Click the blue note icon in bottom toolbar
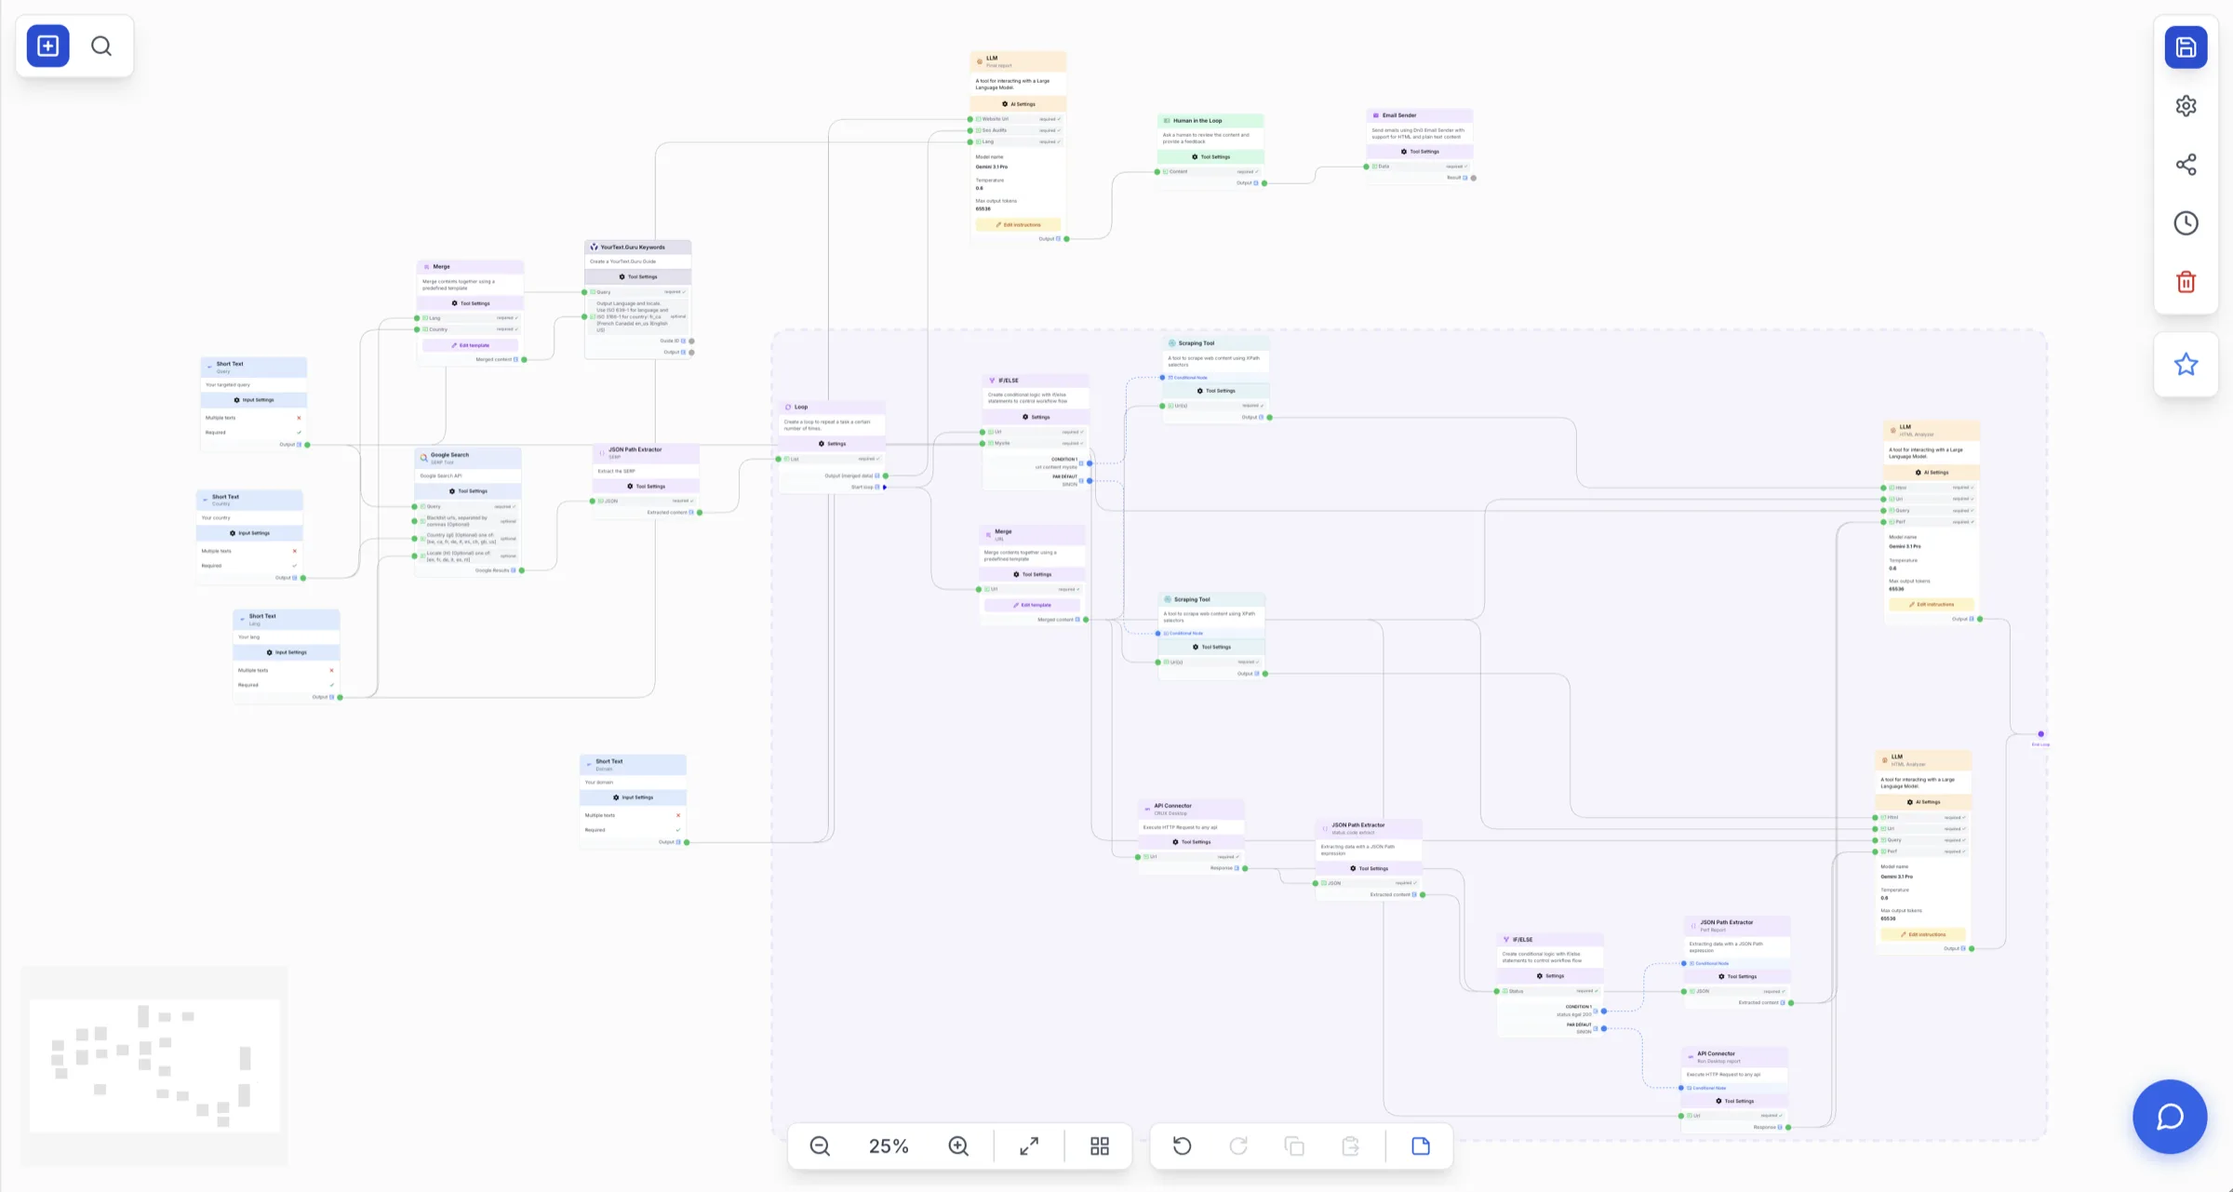 [x=1421, y=1145]
